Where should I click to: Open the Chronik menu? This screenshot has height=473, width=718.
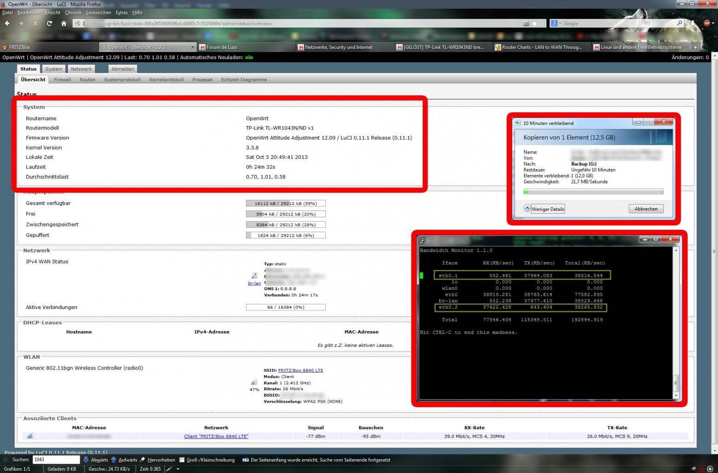(x=73, y=12)
